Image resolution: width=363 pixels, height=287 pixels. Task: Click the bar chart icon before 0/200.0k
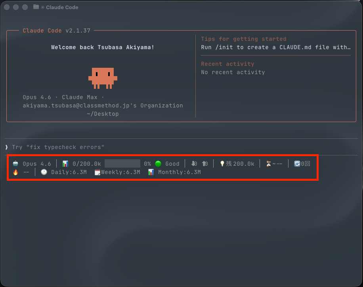point(65,164)
